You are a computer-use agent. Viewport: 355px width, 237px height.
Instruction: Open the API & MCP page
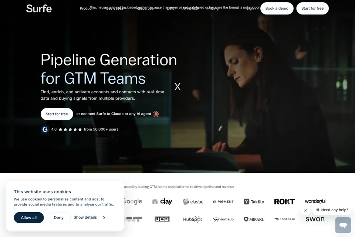(x=191, y=9)
